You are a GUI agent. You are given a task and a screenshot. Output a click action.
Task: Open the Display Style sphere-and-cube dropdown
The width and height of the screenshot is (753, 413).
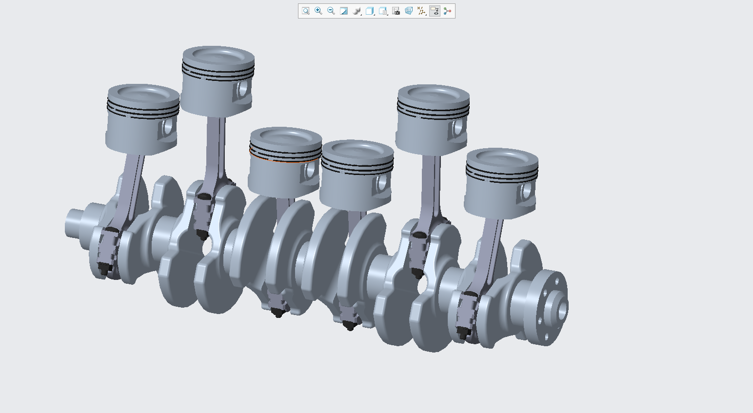coord(357,11)
